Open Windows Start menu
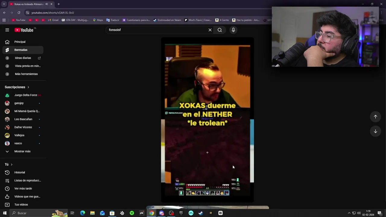 [x=4, y=213]
